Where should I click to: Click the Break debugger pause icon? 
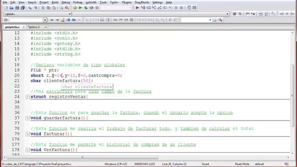pyautogui.click(x=176, y=8)
